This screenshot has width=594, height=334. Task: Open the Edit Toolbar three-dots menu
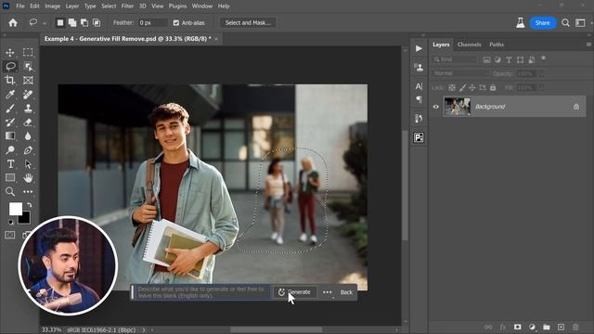28,192
